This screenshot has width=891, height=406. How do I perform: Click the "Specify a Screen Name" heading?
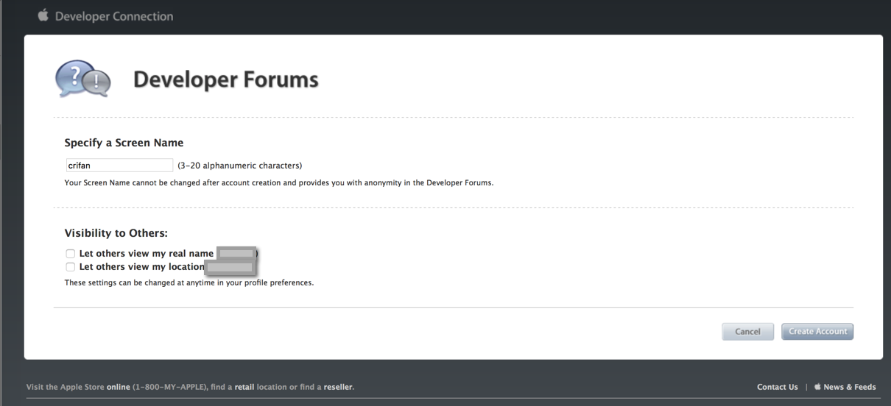pyautogui.click(x=124, y=143)
